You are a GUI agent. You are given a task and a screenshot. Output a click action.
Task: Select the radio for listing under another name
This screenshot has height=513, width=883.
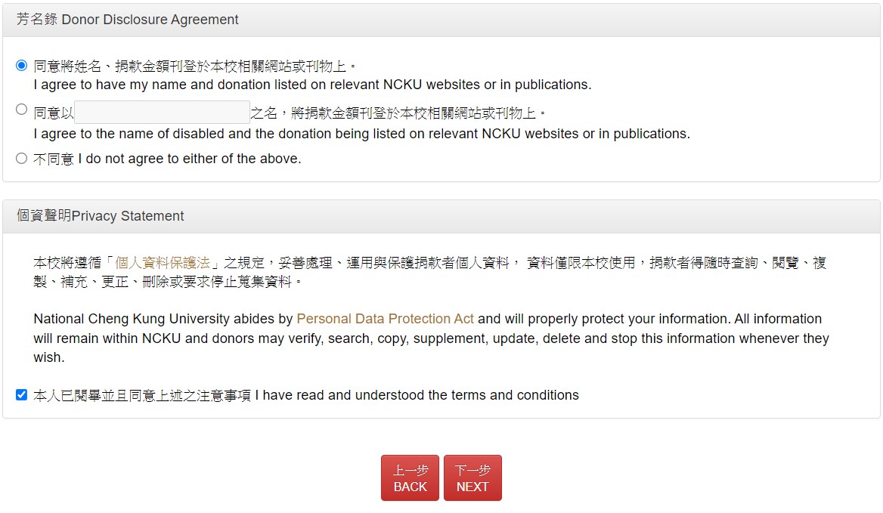click(21, 110)
